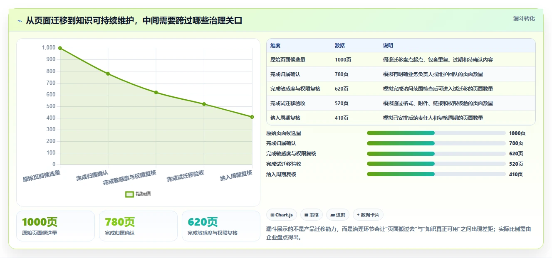Open the 780页 完成归属确认 data card
Image resolution: width=552 pixels, height=258 pixels.
pyautogui.click(x=138, y=226)
